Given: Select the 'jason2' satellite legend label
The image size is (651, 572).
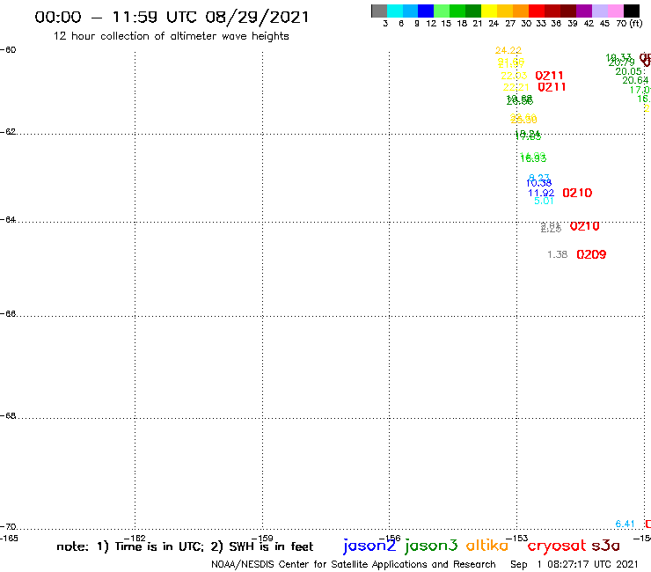Looking at the screenshot, I should point(369,546).
